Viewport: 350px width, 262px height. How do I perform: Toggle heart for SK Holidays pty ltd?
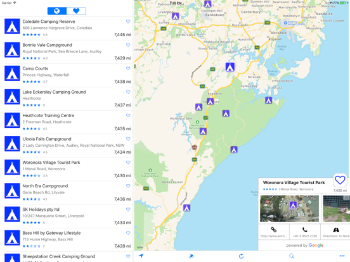[x=128, y=209]
